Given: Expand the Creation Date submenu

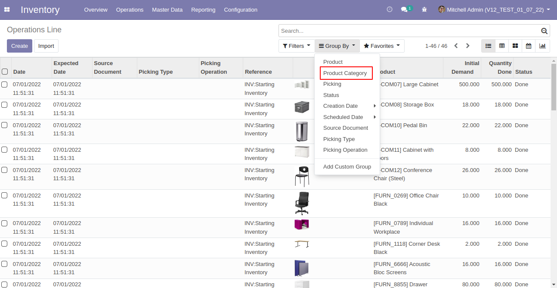Looking at the screenshot, I should coord(347,106).
